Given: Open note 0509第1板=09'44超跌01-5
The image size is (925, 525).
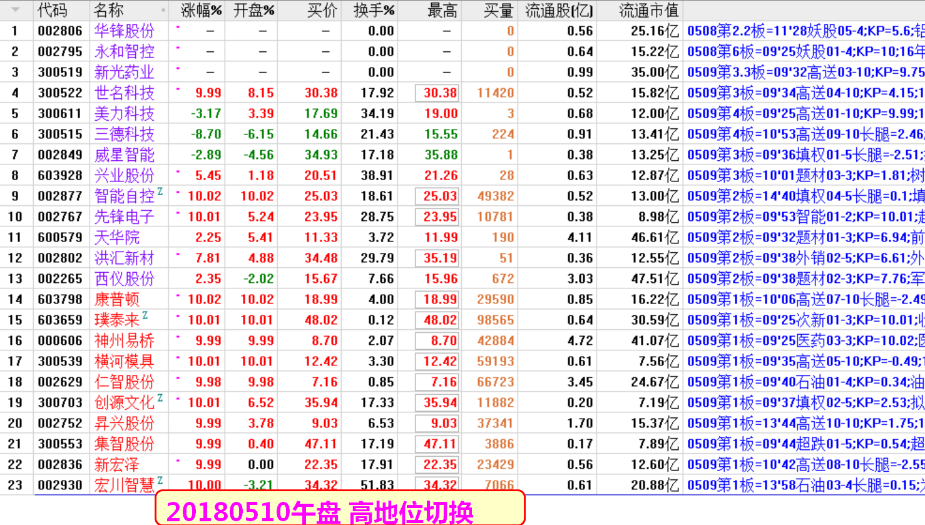Looking at the screenshot, I should [x=805, y=444].
